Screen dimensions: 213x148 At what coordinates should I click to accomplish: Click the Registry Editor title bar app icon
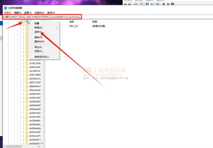click(6, 8)
